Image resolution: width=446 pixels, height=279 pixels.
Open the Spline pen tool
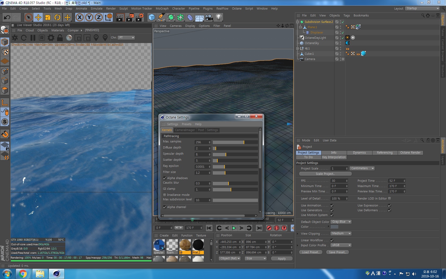161,18
